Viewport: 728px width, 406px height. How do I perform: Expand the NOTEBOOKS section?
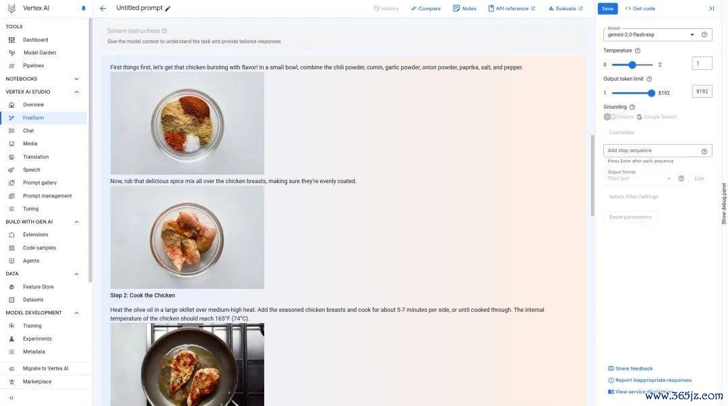[x=77, y=79]
